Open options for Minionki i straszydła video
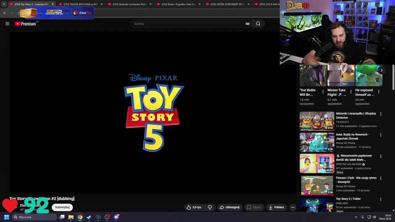395x222 pixels. (x=381, y=114)
